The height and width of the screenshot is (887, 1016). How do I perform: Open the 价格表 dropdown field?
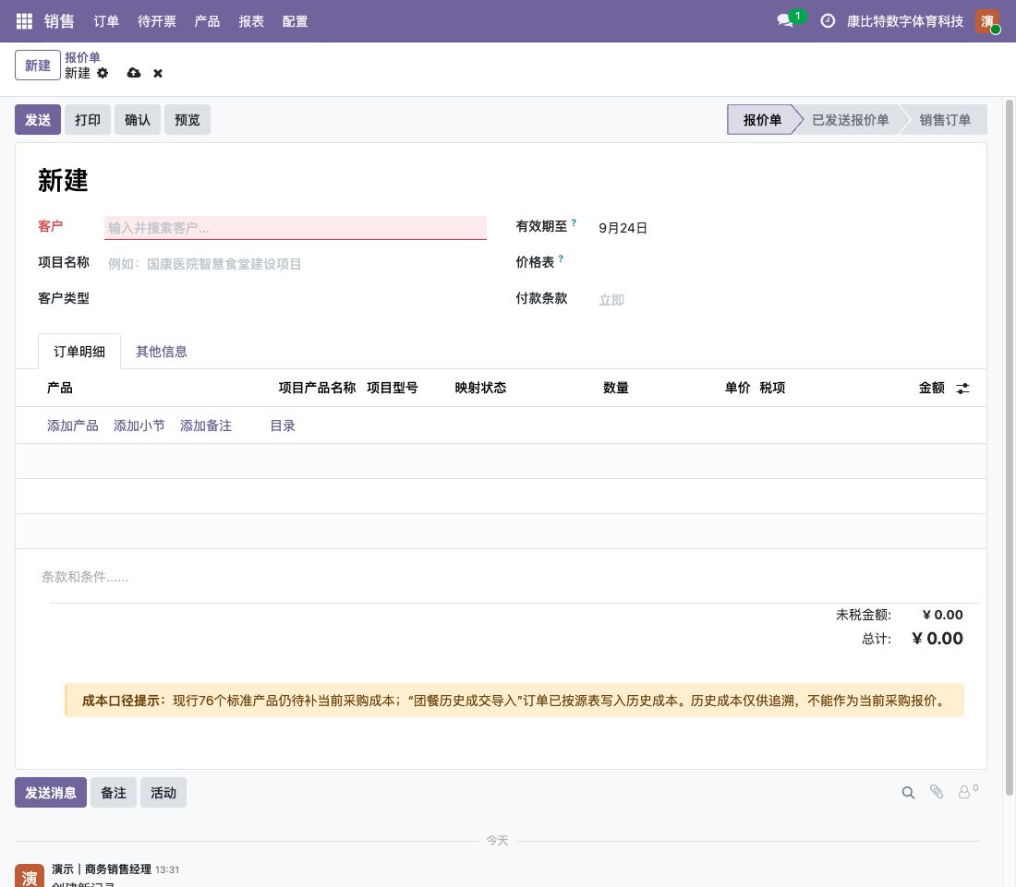(x=778, y=263)
